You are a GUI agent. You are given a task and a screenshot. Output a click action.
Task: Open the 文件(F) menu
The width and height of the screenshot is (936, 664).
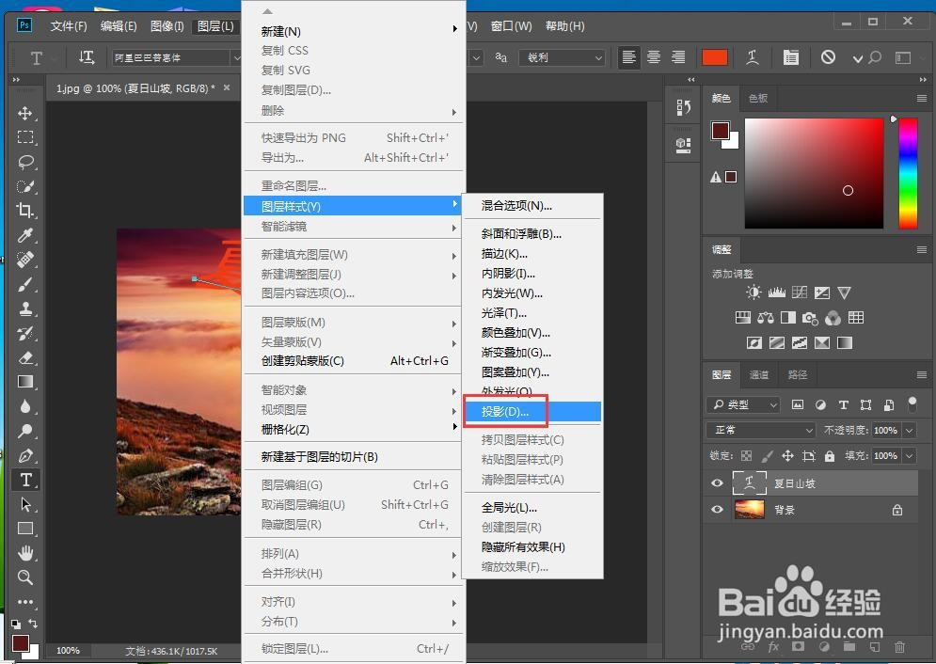click(x=68, y=25)
